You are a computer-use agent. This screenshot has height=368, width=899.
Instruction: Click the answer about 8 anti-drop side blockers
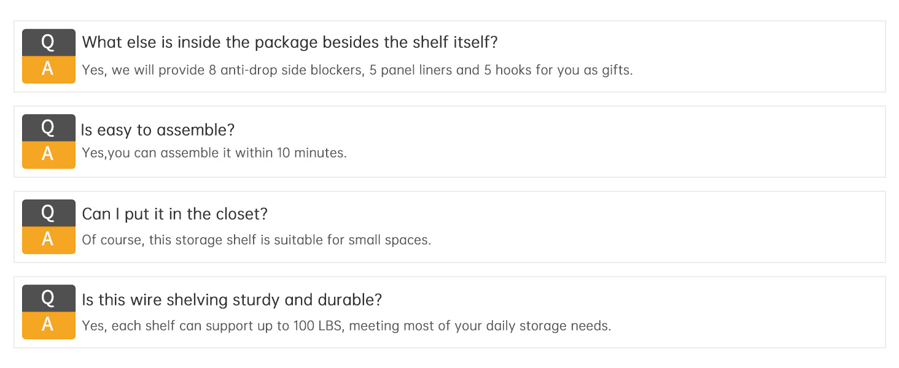[357, 70]
